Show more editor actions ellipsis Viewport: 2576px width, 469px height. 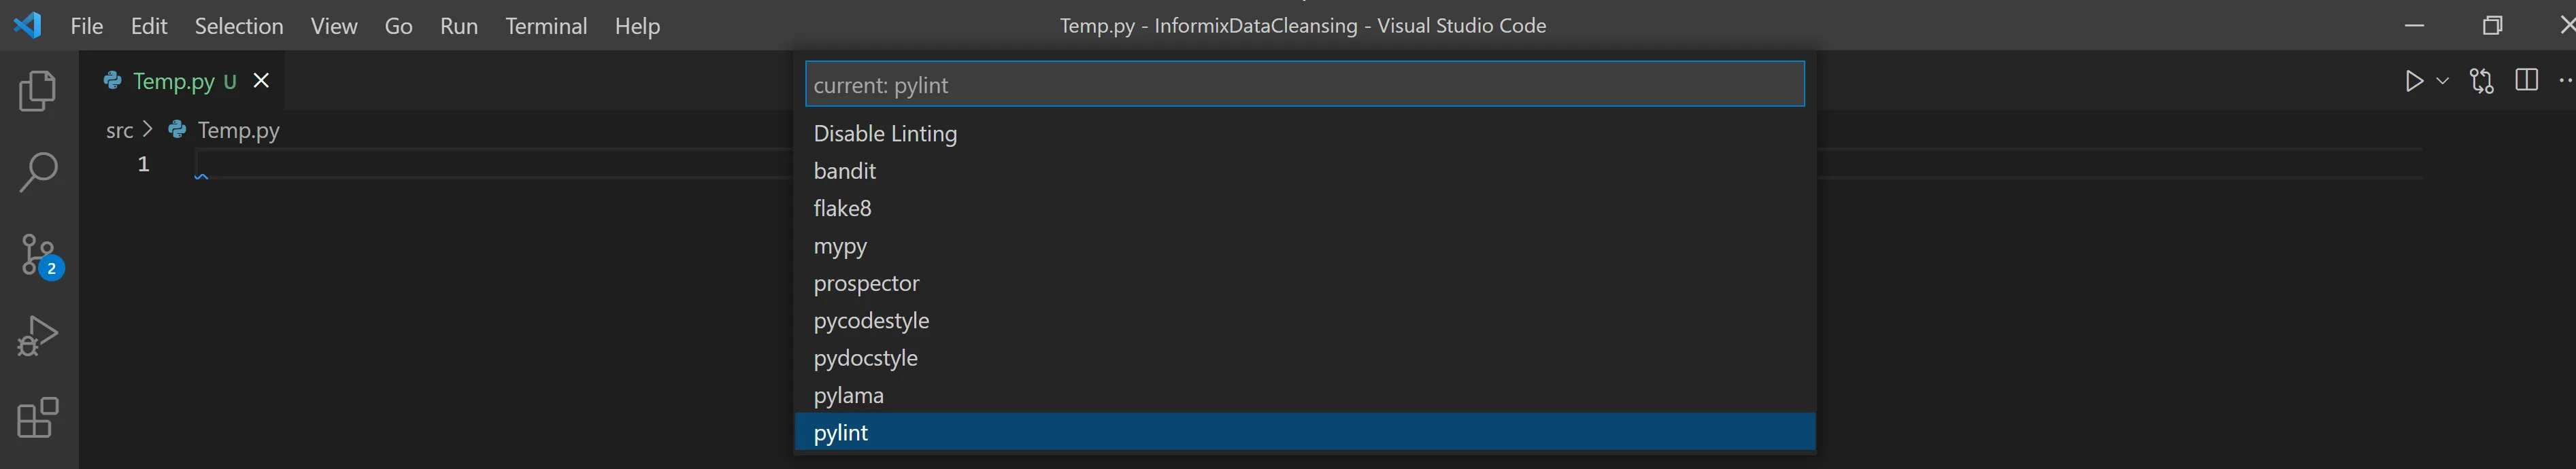[2565, 81]
